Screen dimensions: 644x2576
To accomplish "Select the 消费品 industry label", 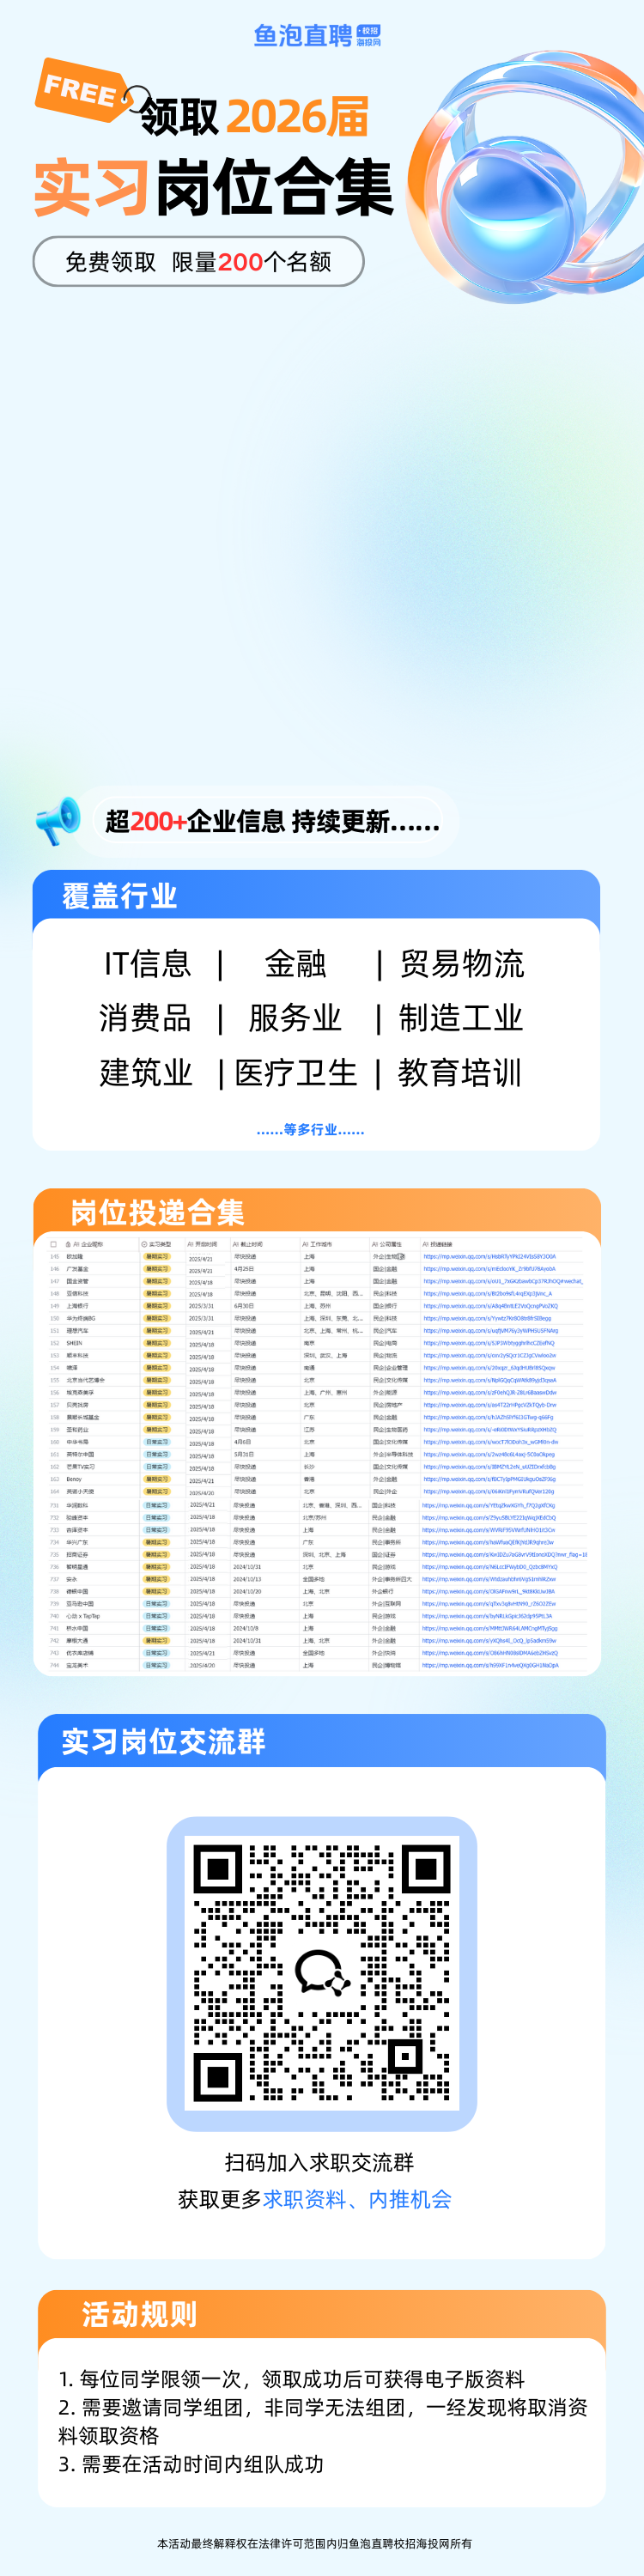I will (x=145, y=1018).
